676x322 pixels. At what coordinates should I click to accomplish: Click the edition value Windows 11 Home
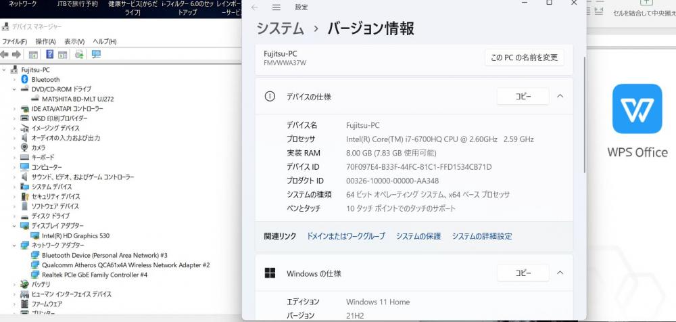tap(378, 302)
